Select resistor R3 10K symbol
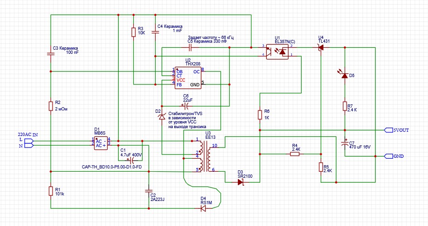 click(x=133, y=32)
